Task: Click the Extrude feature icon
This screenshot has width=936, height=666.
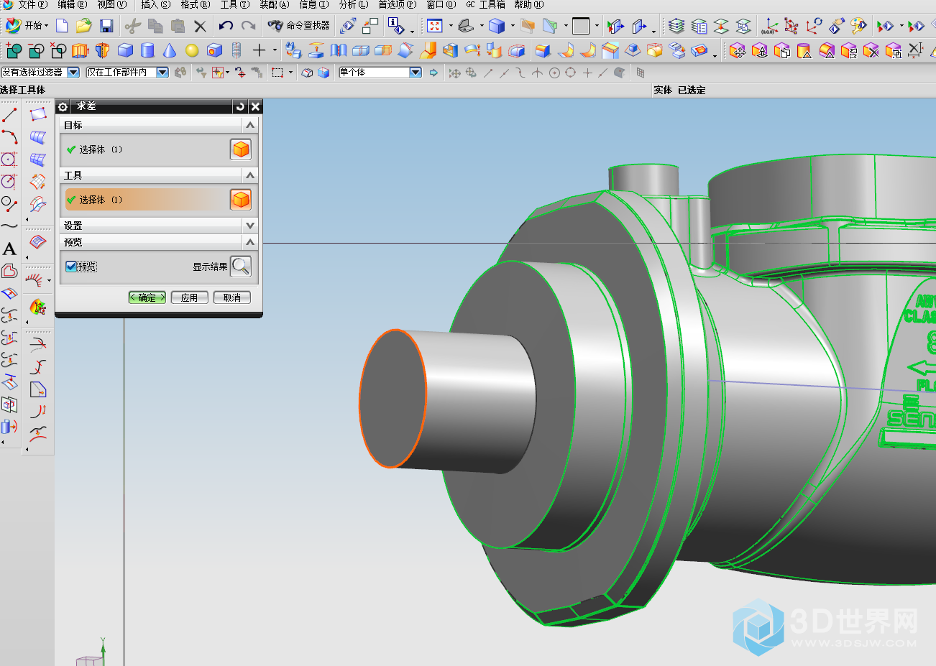Action: pyautogui.click(x=81, y=50)
